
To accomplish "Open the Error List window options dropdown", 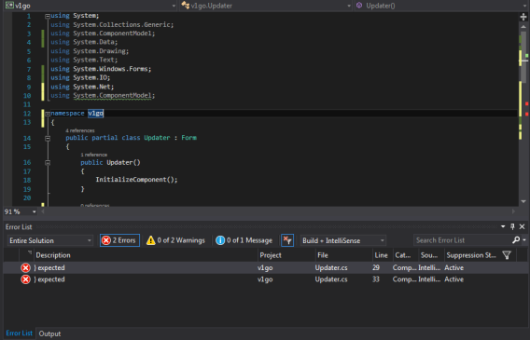I will [x=503, y=226].
